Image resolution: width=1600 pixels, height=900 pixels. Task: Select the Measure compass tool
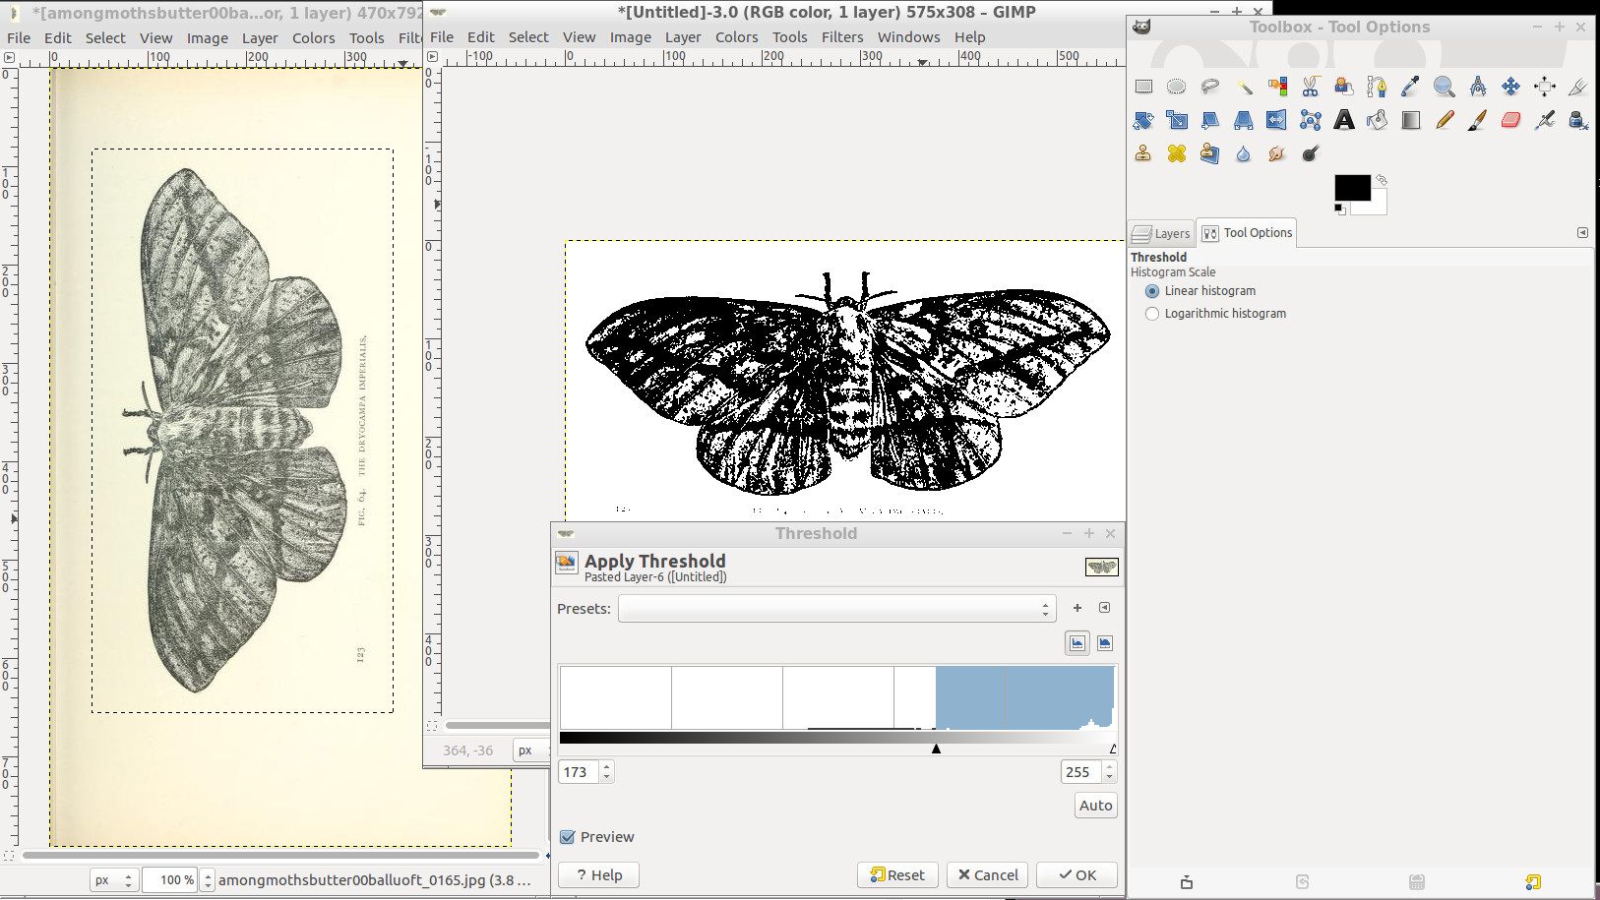coord(1478,87)
